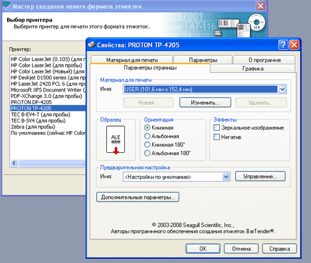Confirm with the OK button
The width and height of the screenshot is (311, 263).
click(203, 249)
